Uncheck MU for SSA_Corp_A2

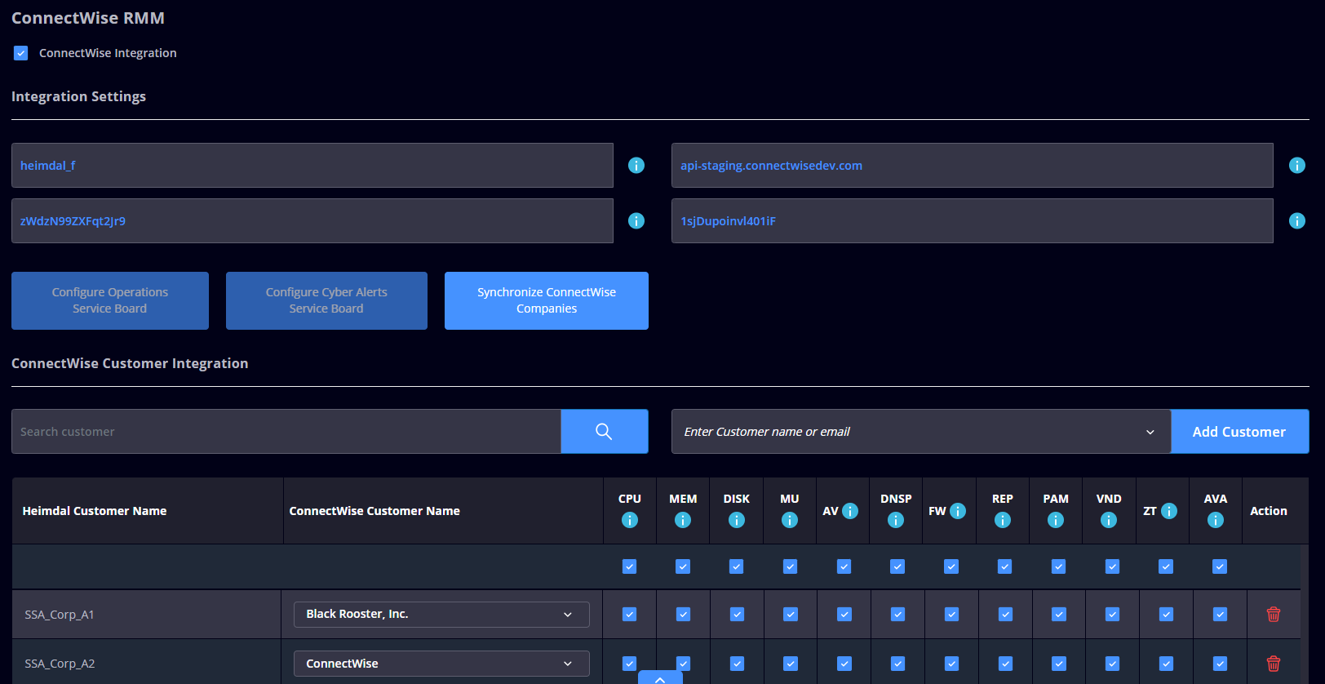click(791, 664)
